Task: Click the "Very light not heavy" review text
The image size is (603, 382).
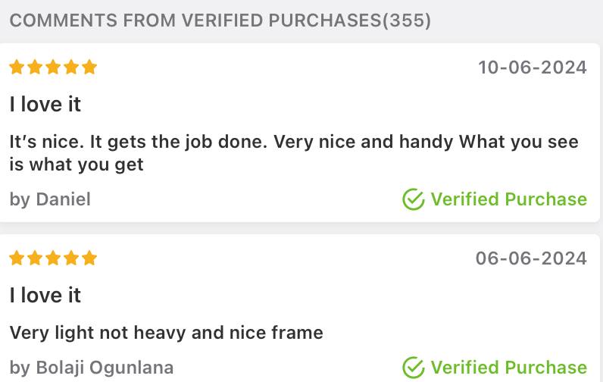Action: click(167, 332)
